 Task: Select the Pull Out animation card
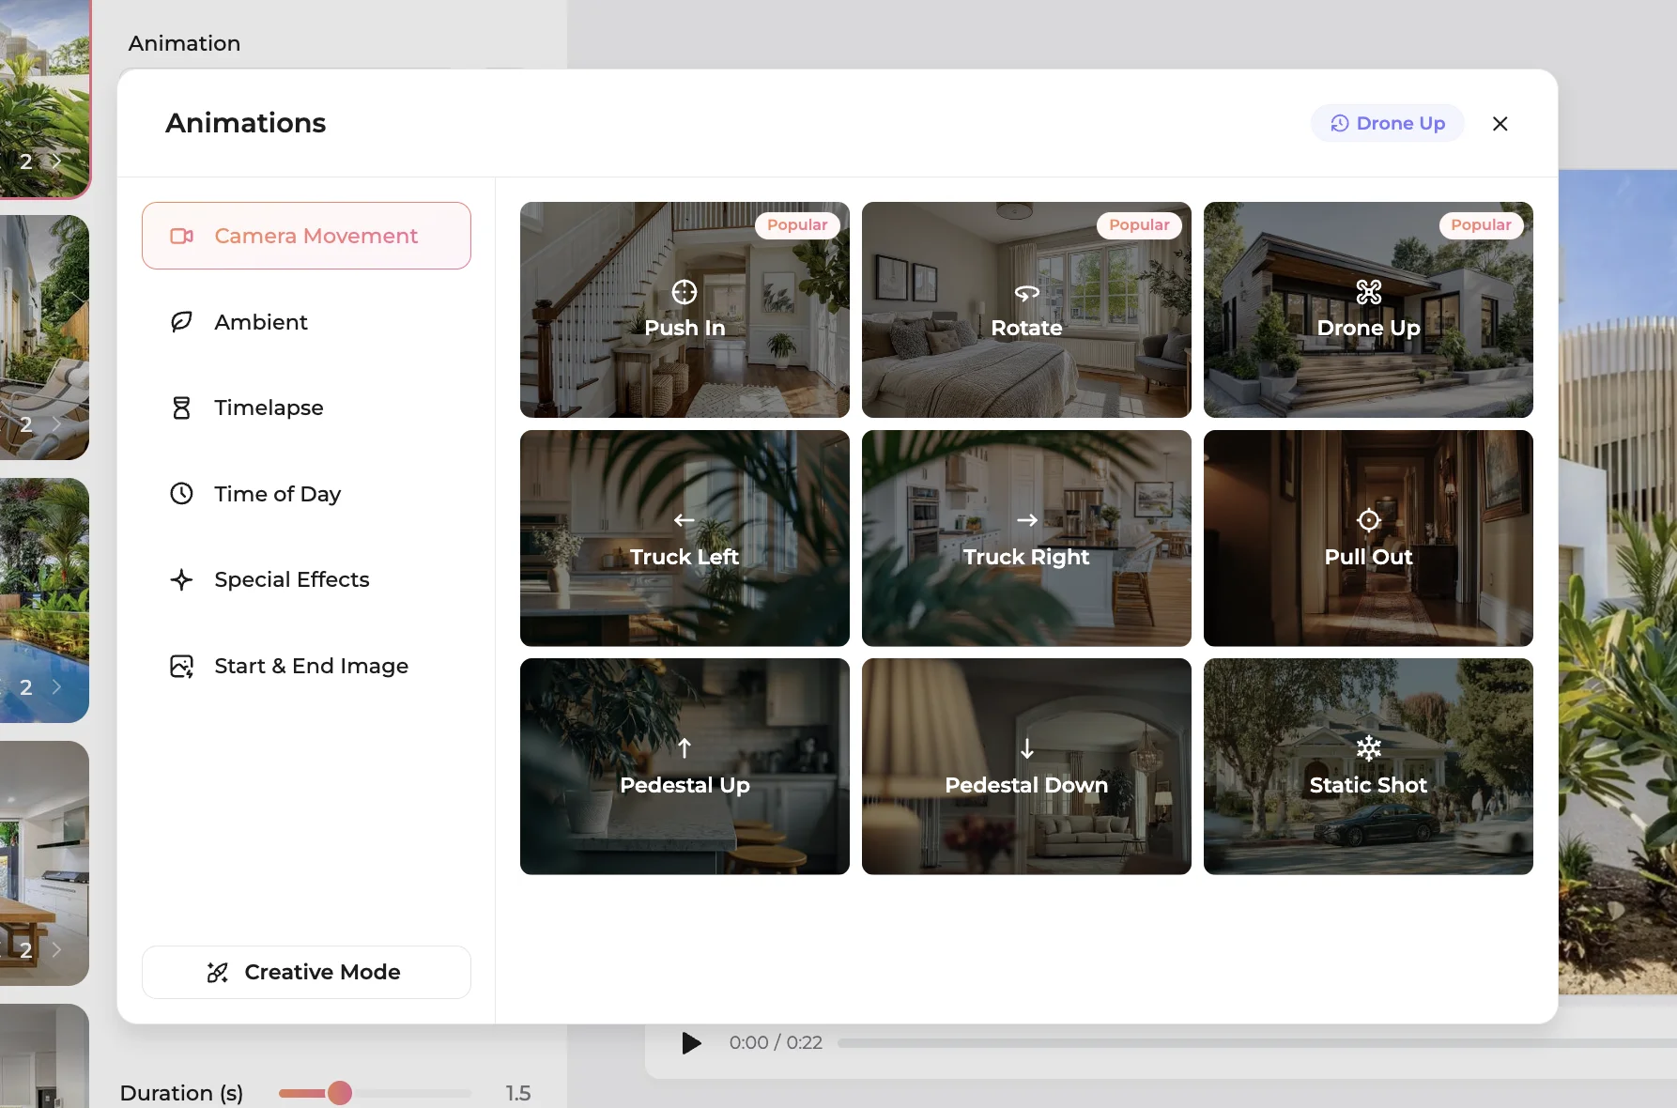1368,538
